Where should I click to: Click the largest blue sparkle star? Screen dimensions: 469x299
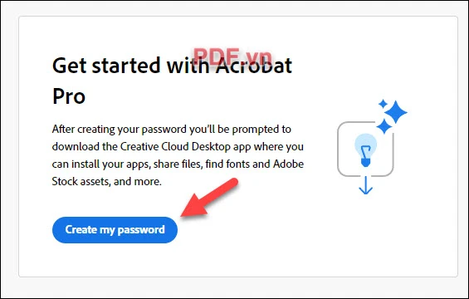(396, 112)
